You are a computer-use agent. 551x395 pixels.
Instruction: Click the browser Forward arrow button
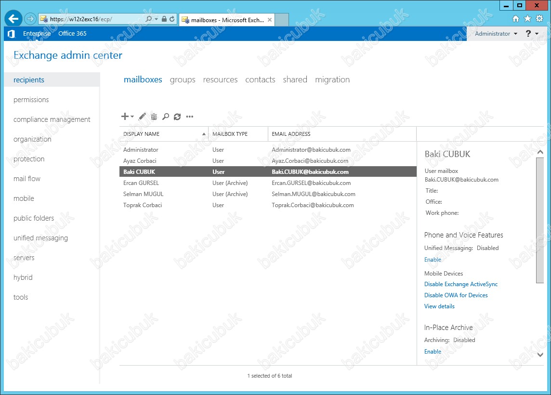click(x=30, y=19)
